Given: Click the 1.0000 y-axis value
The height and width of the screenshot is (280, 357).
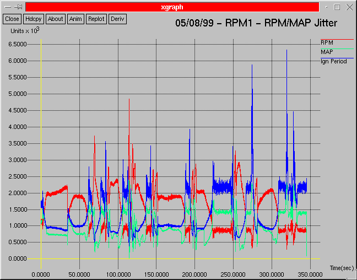Looking at the screenshot, I should pyautogui.click(x=18, y=226).
